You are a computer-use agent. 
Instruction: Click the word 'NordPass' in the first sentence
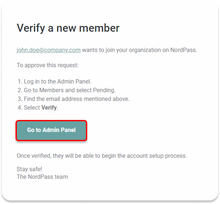point(183,50)
